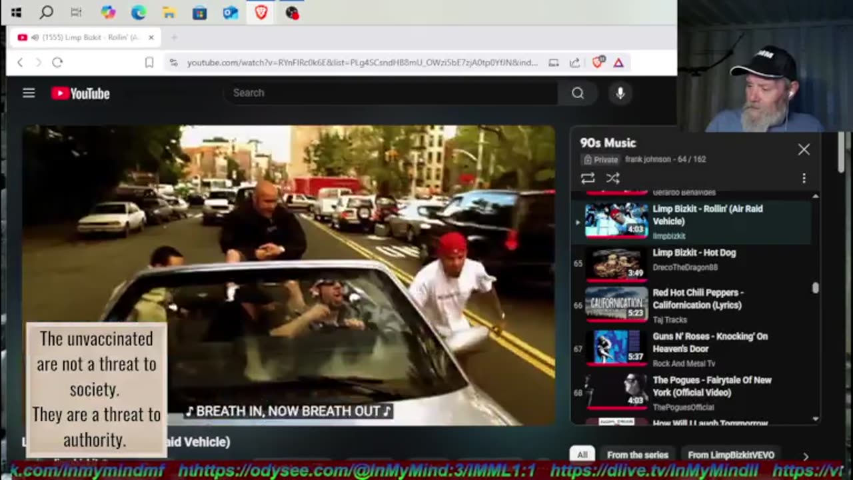Go to YouTube home via logo

[x=80, y=93]
